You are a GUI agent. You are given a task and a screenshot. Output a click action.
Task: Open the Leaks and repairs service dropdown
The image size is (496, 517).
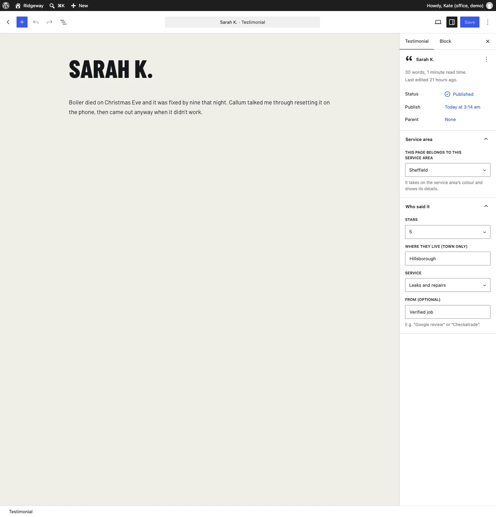point(448,285)
